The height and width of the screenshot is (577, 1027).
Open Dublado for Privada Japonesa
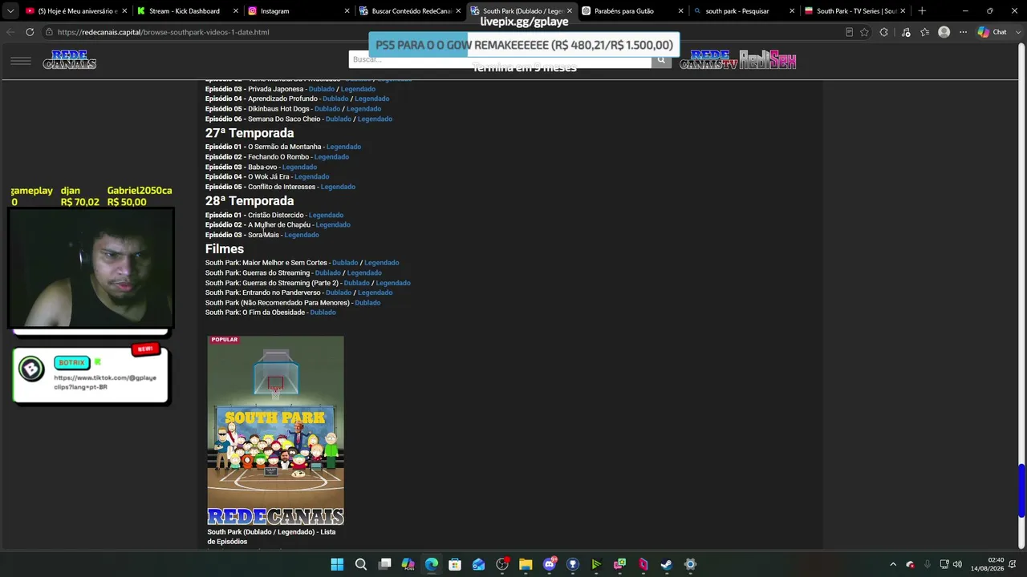click(x=322, y=89)
